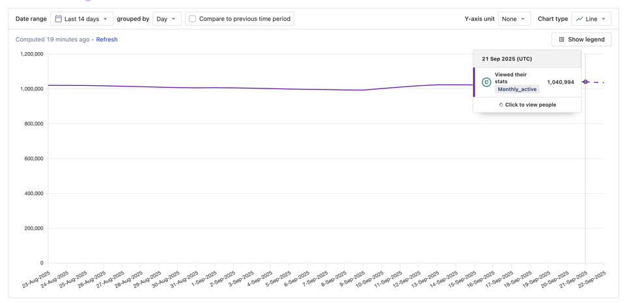Expand the grouped by Day dropdown
This screenshot has width=625, height=303.
pyautogui.click(x=167, y=19)
